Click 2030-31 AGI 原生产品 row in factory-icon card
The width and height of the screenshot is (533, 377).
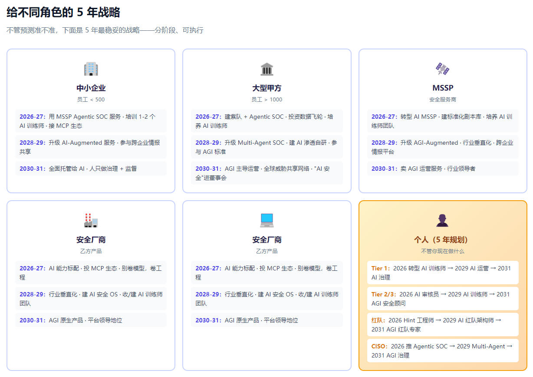click(91, 320)
